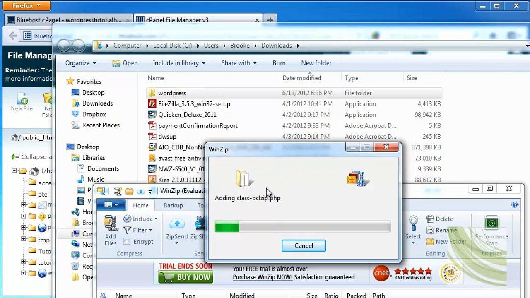Open Libraries in the navigation pane
This screenshot has width=530, height=298.
pyautogui.click(x=88, y=158)
